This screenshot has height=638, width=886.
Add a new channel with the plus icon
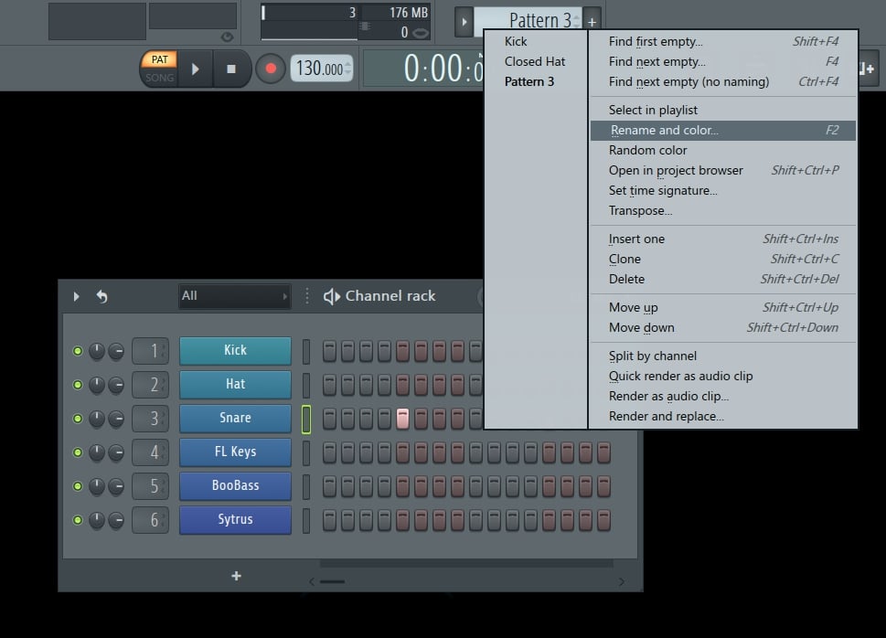click(235, 576)
